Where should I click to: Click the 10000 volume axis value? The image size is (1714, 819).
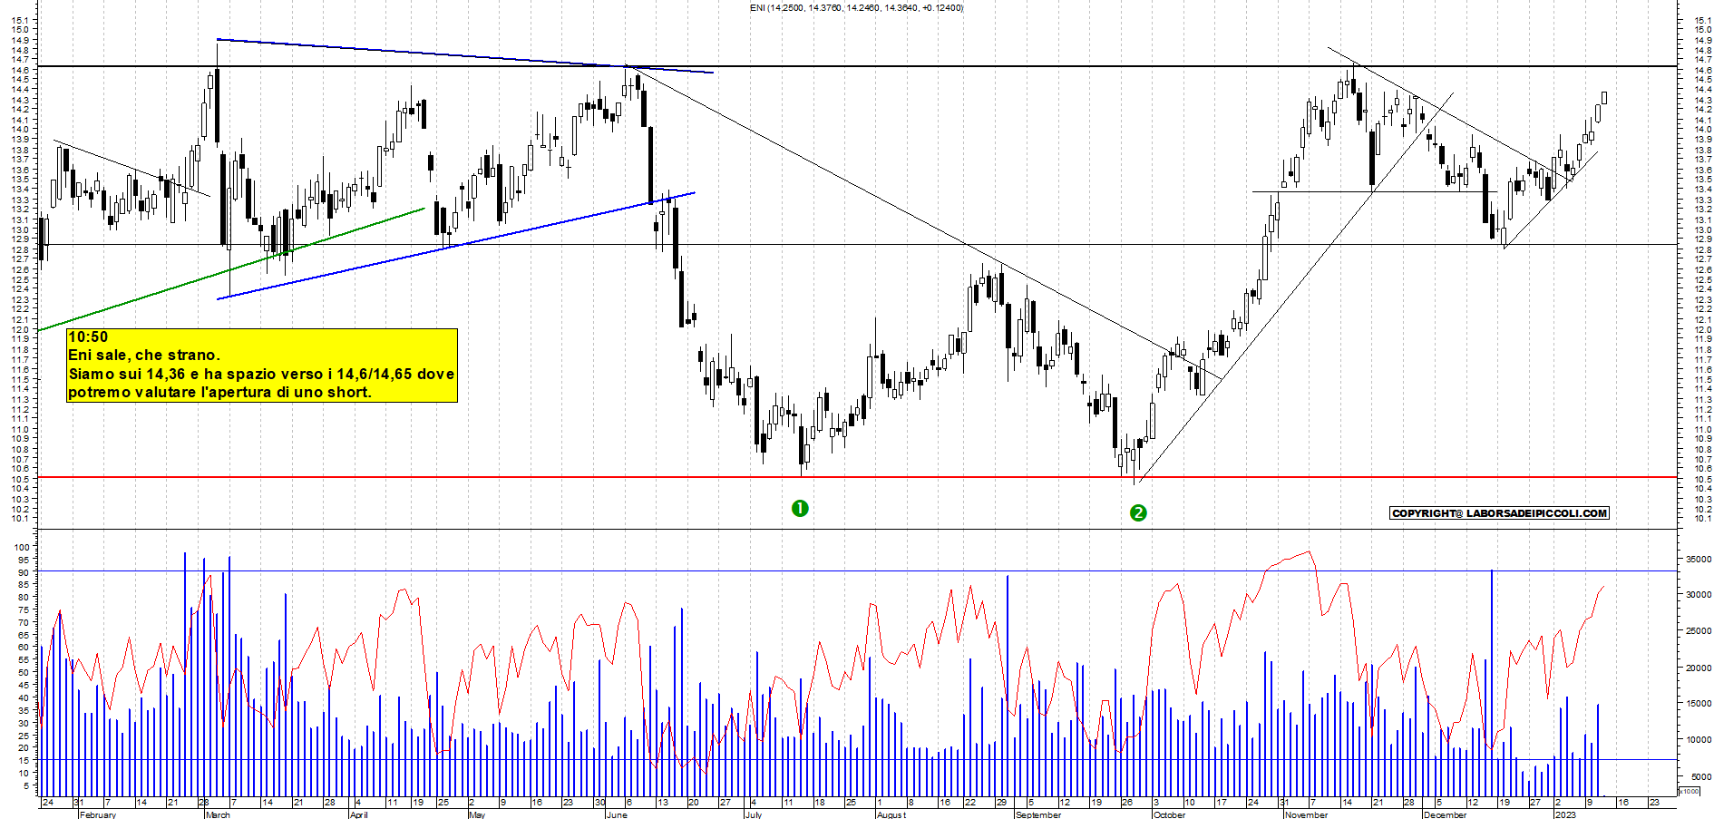point(1699,740)
